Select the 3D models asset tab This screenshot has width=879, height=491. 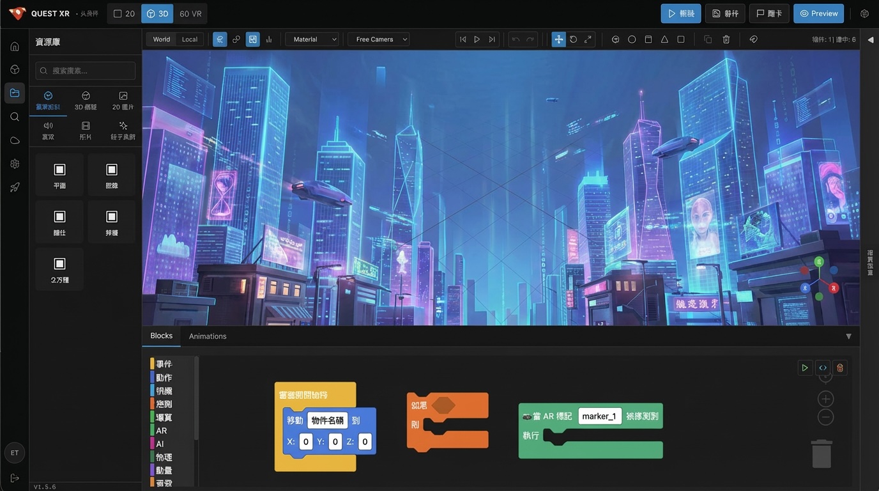(x=86, y=101)
